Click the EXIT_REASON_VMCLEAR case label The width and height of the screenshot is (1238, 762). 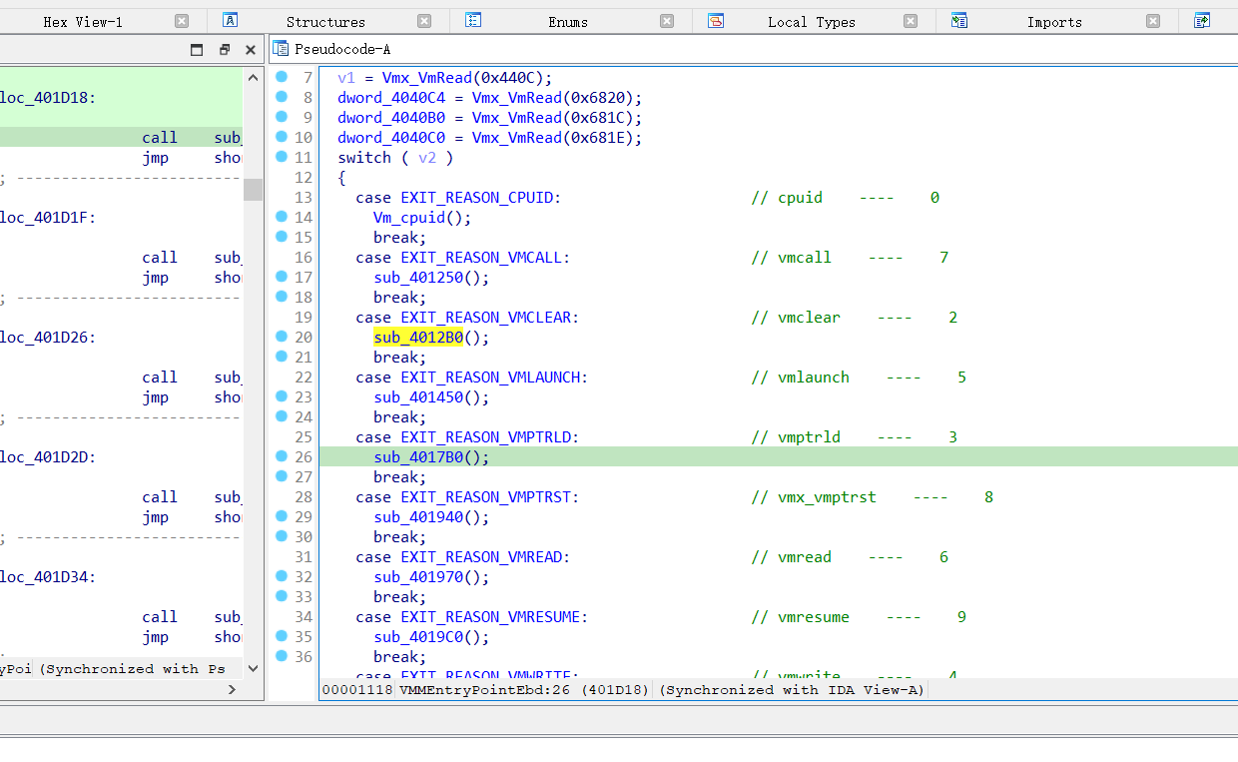[486, 318]
